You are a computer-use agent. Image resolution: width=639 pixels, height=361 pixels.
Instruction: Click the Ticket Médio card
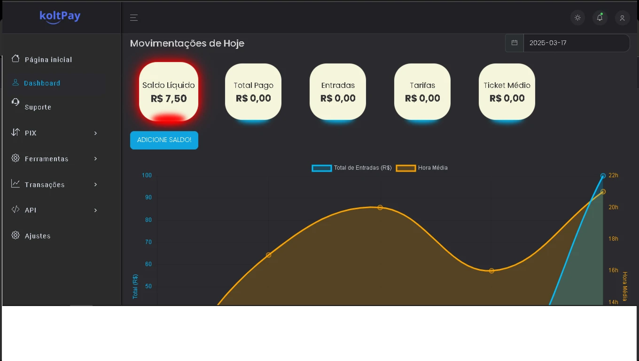tap(507, 92)
